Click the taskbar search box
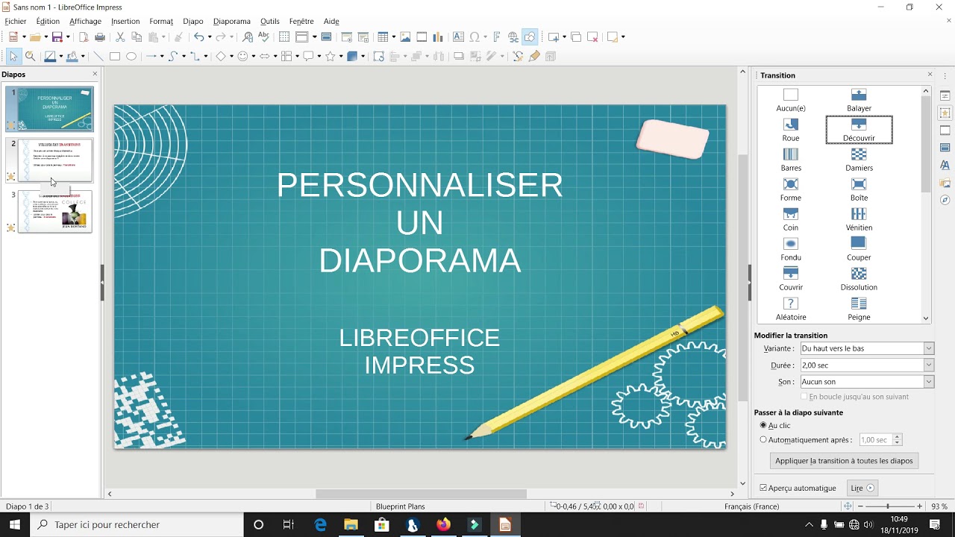This screenshot has height=537, width=955. [137, 524]
